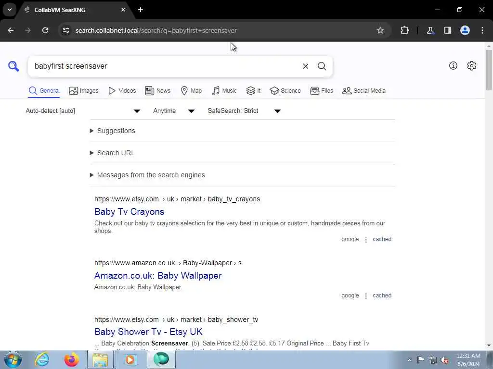This screenshot has height=369, width=493.
Task: Click the google engine label under Baby Tv Crayons
Action: [350, 239]
